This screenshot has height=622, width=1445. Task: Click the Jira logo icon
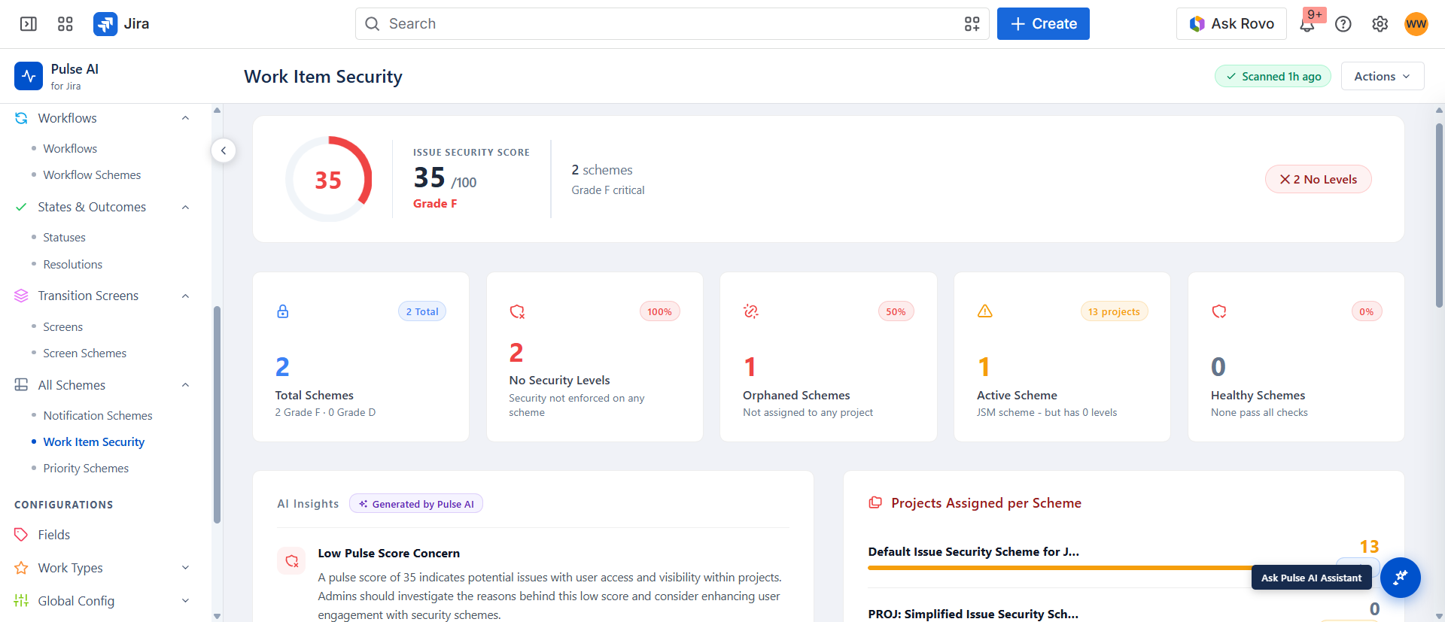click(105, 24)
